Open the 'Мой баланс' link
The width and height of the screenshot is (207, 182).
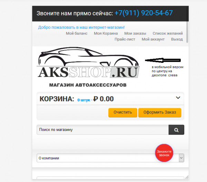pyautogui.click(x=77, y=33)
